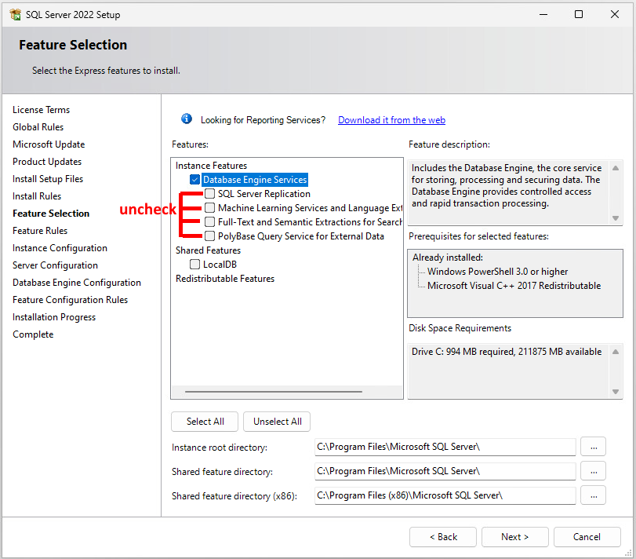The height and width of the screenshot is (559, 636).
Task: Click the Unselect All button
Action: coord(277,422)
